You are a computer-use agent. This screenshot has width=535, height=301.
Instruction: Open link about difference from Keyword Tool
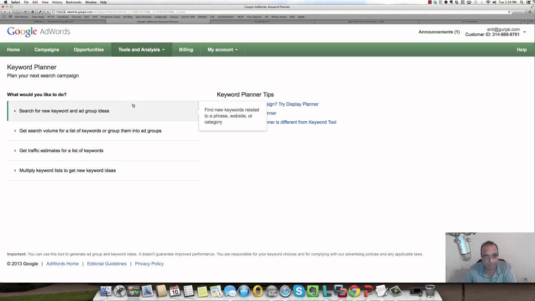pyautogui.click(x=301, y=122)
